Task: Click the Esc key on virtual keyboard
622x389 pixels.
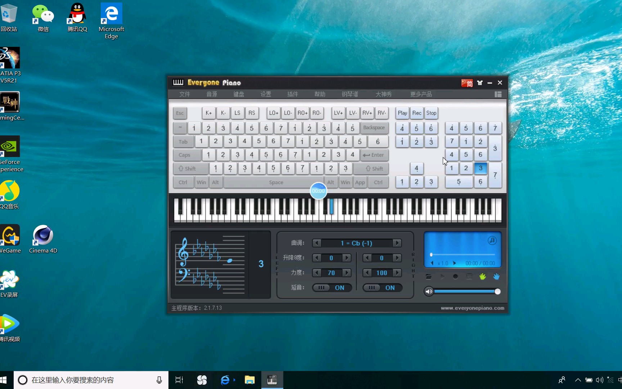Action: [x=180, y=113]
